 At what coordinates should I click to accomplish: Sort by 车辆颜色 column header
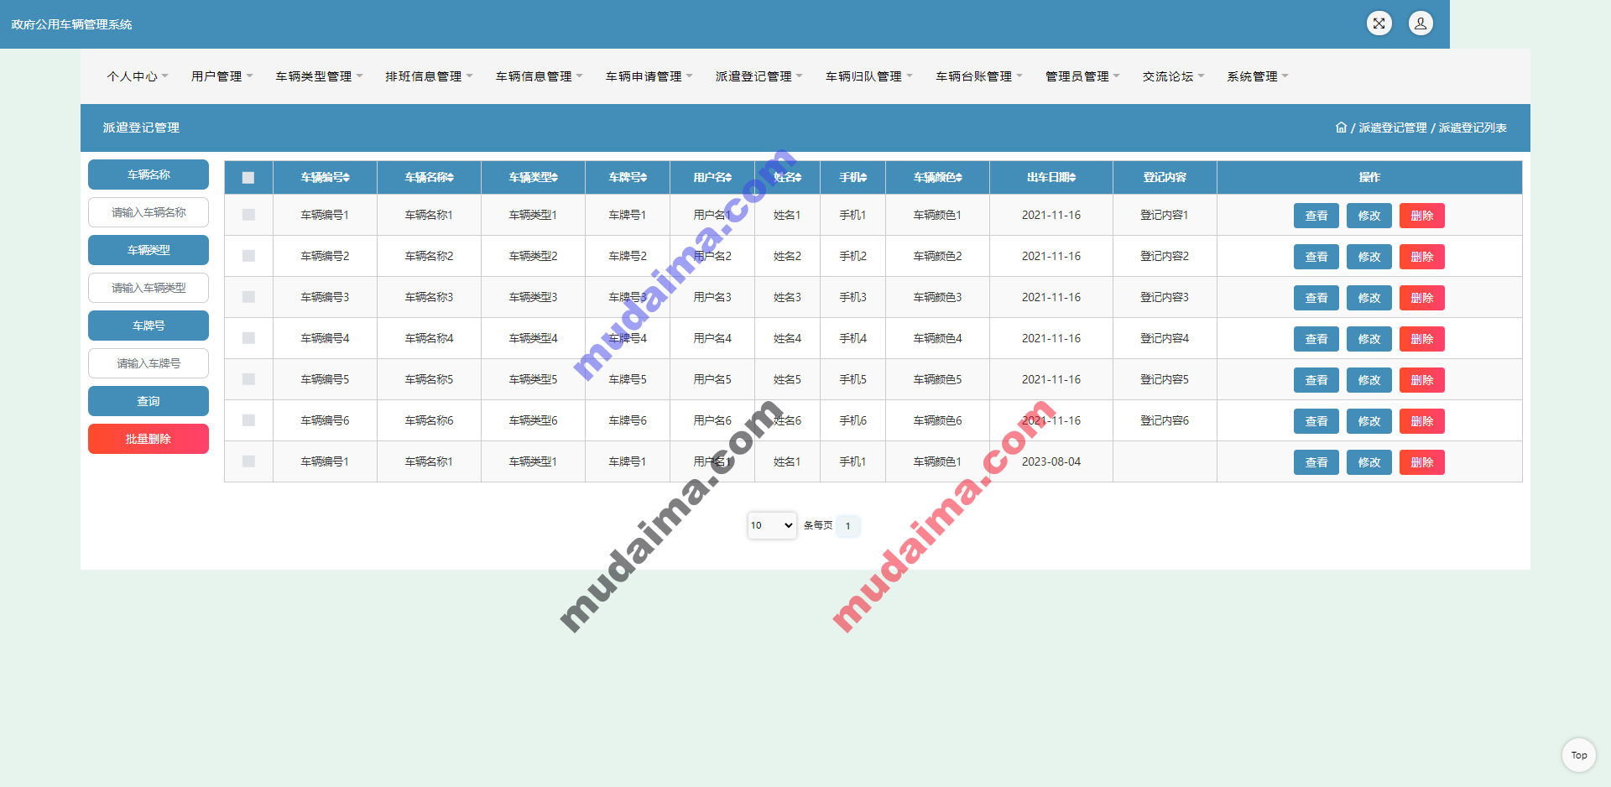click(937, 177)
